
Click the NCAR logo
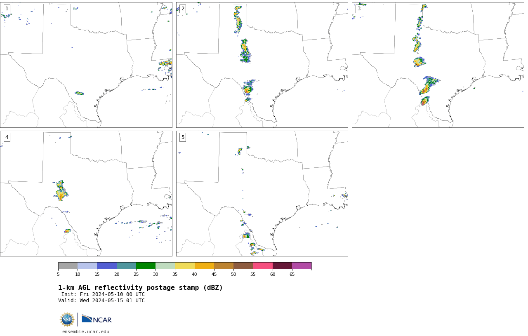97,319
